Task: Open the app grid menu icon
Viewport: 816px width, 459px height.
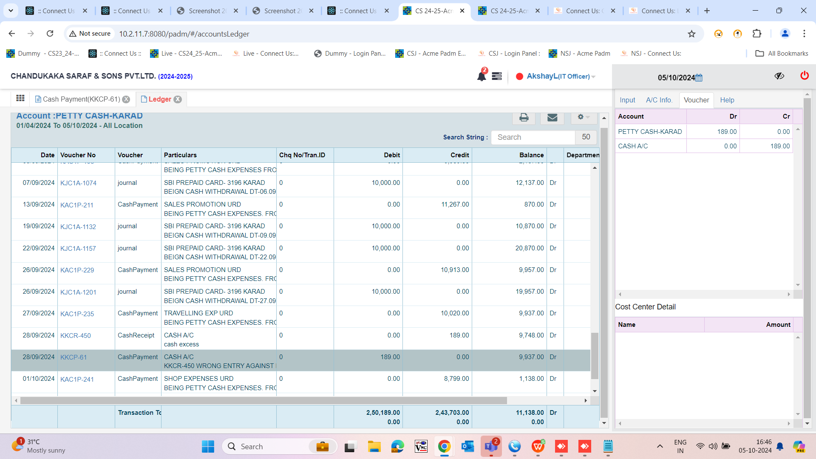Action: coord(20,99)
